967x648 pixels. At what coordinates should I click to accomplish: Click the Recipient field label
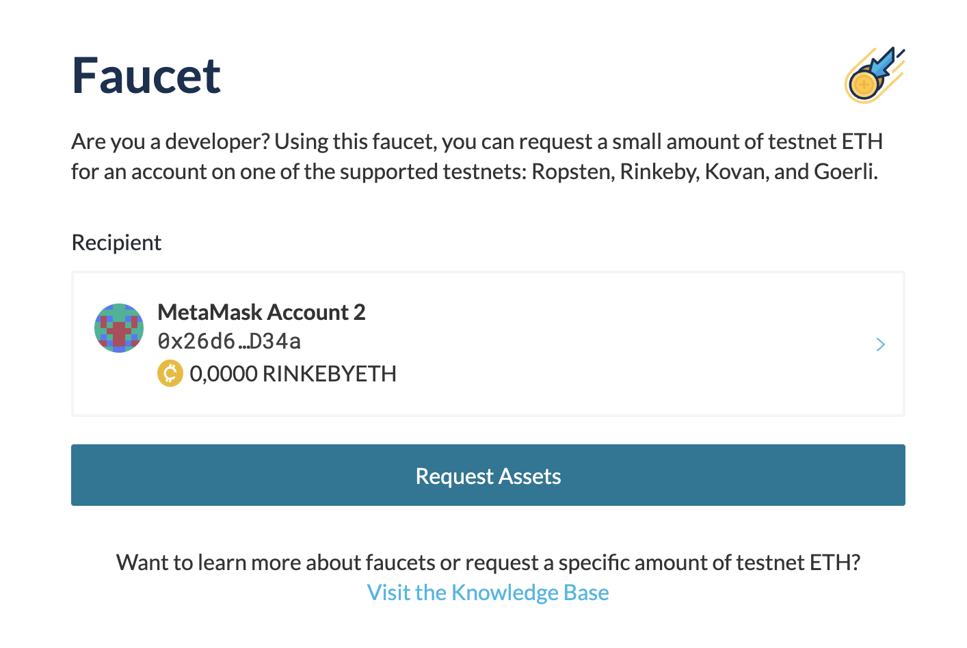pyautogui.click(x=116, y=243)
